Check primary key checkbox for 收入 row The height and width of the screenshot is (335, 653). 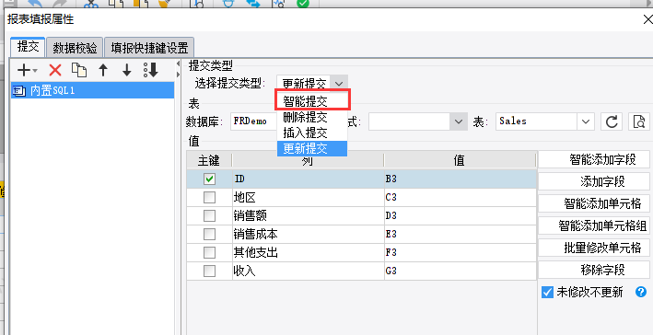click(209, 271)
